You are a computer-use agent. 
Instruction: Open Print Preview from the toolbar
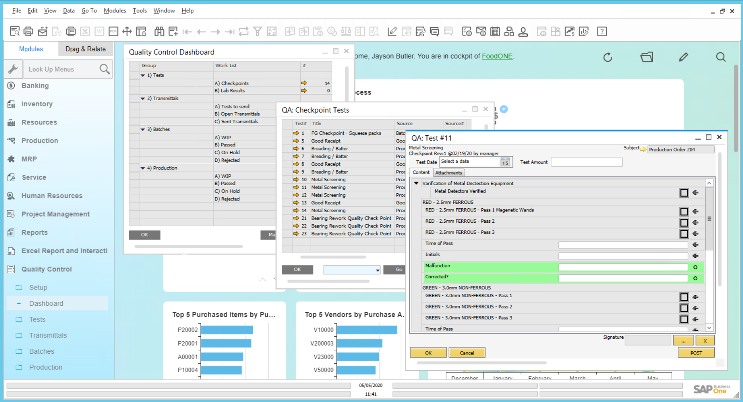coord(15,31)
